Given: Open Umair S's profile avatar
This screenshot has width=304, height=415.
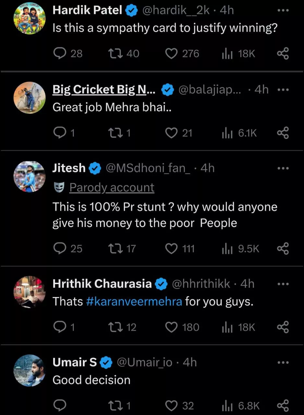Looking at the screenshot, I should [x=30, y=371].
